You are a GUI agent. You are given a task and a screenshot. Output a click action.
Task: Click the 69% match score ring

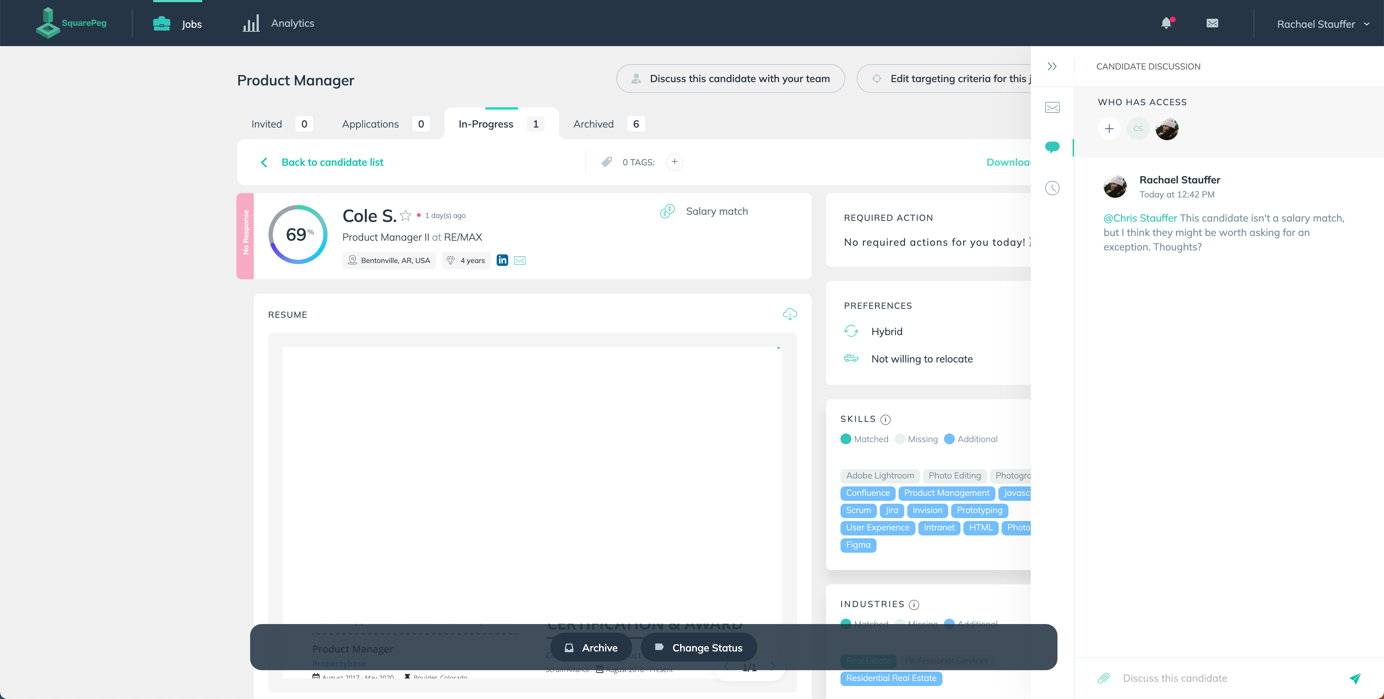(298, 234)
